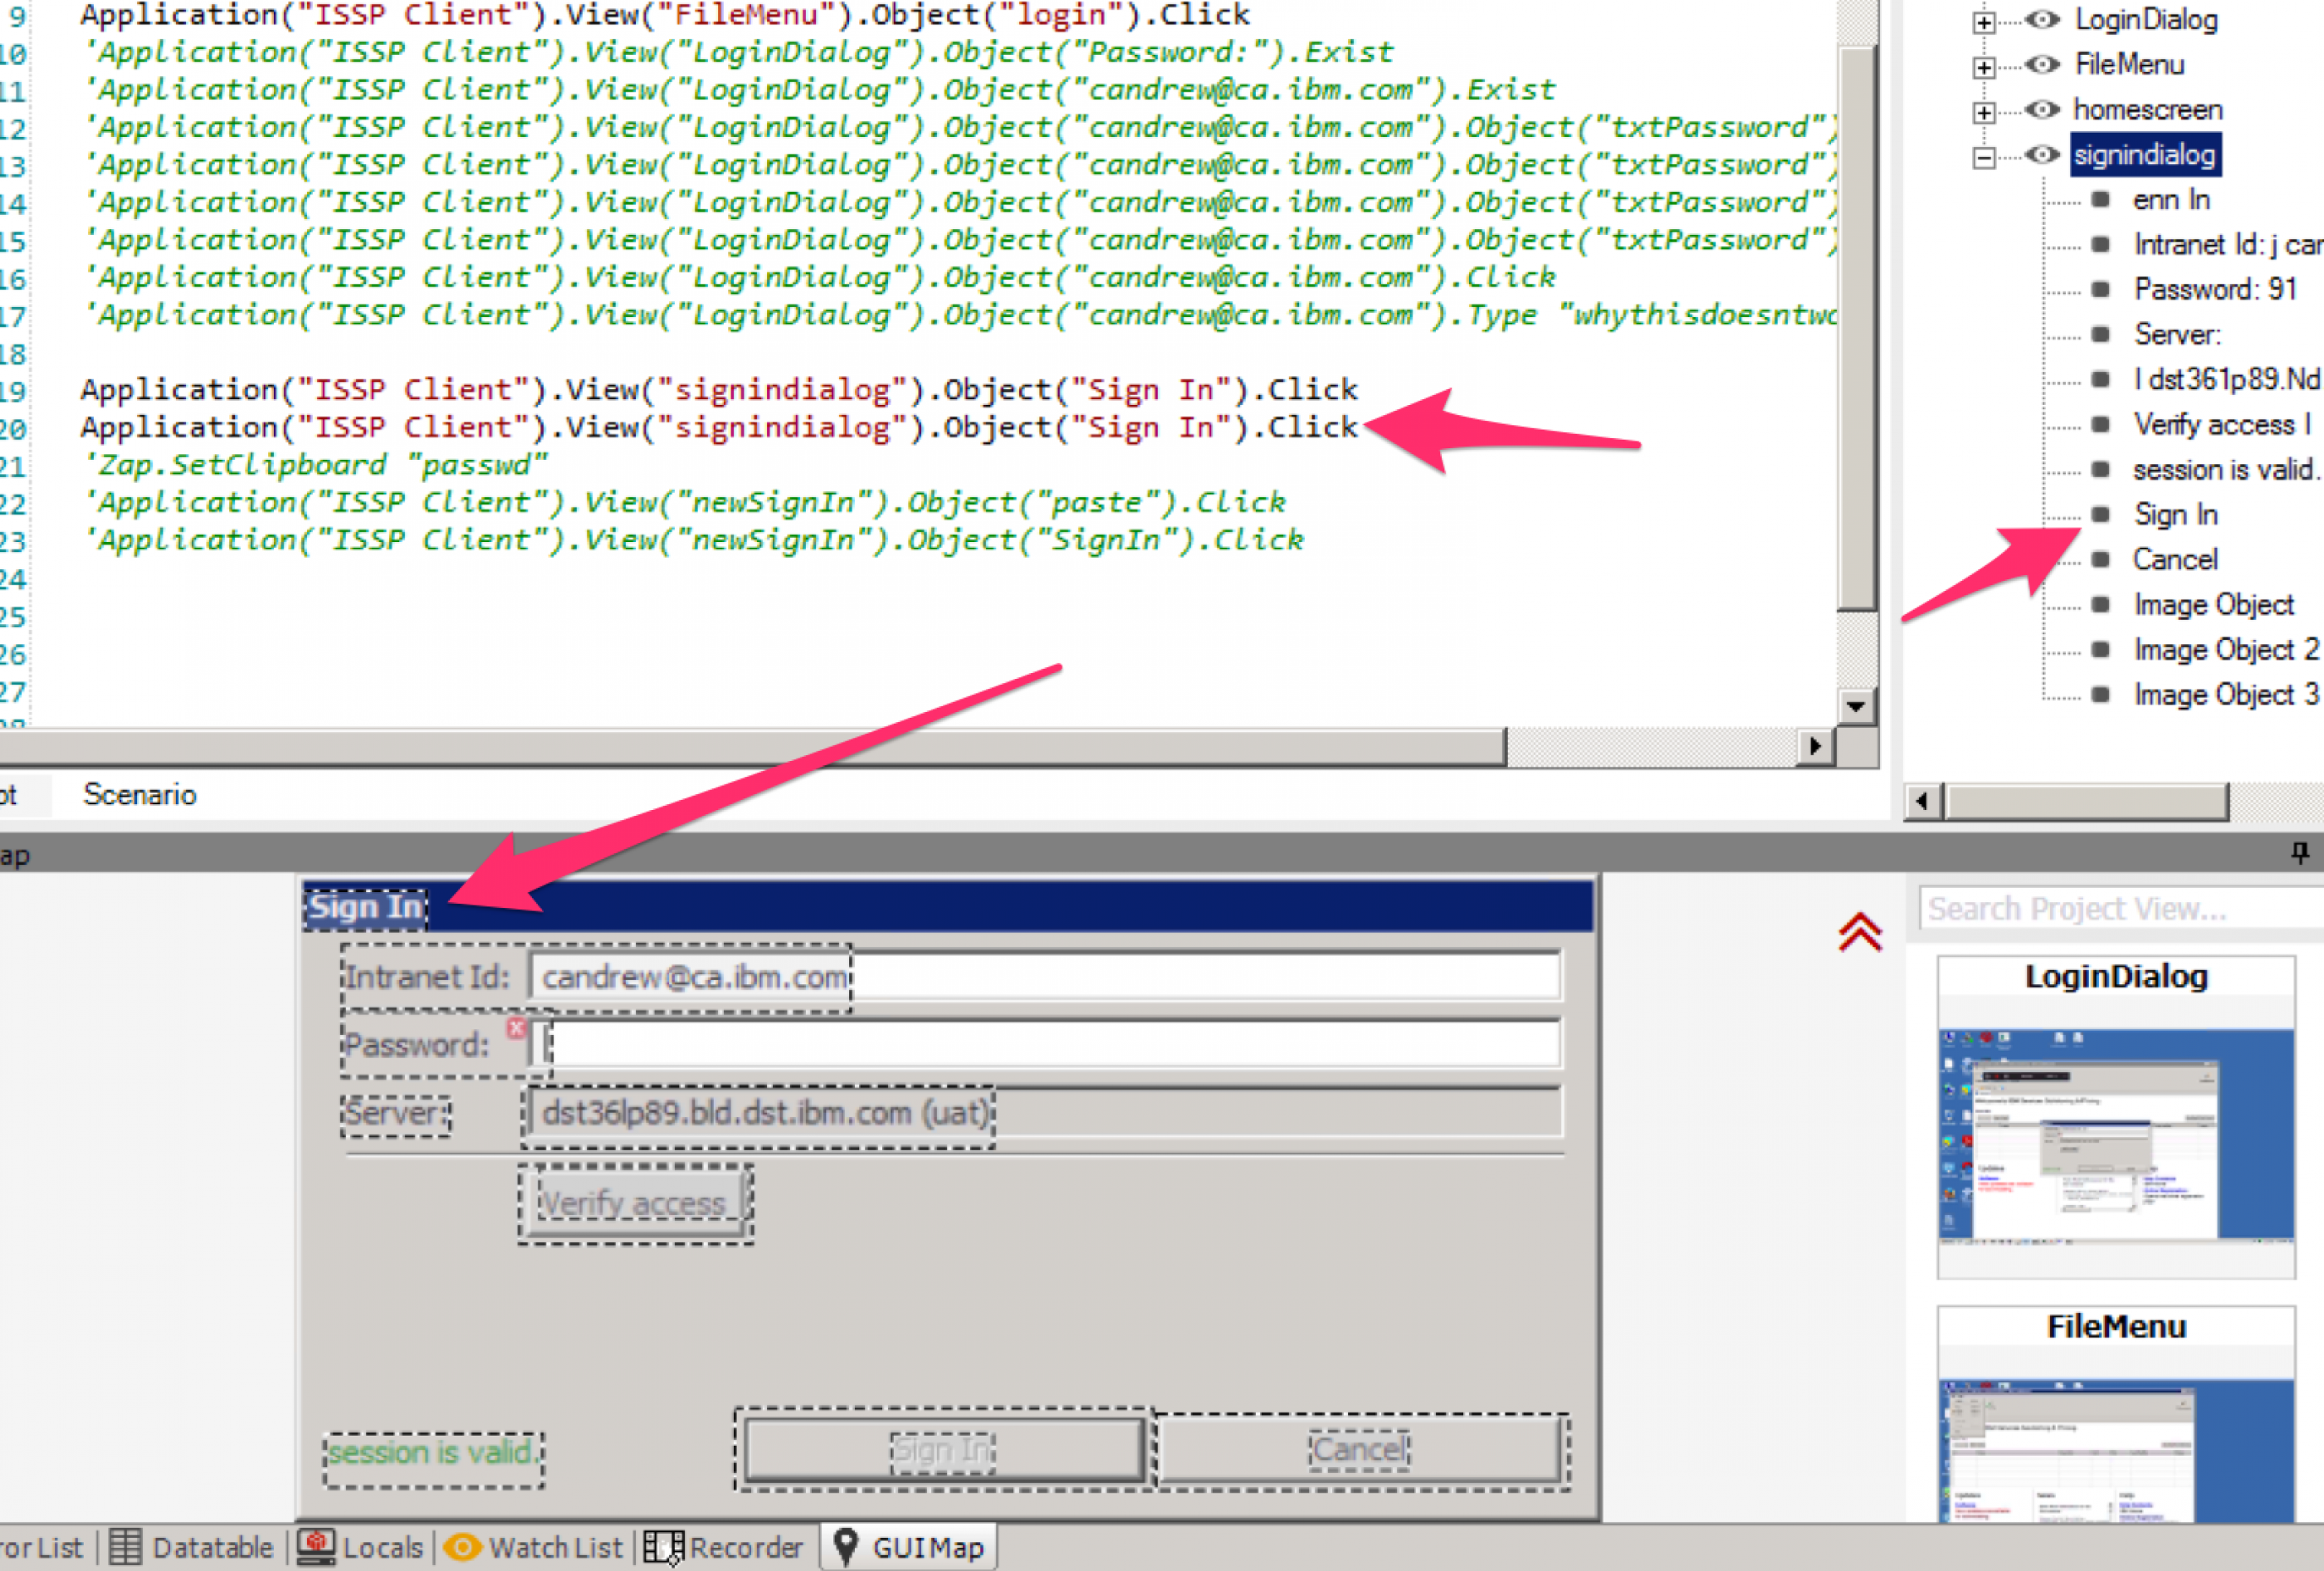Switch to the GUI Map tab

(x=908, y=1548)
